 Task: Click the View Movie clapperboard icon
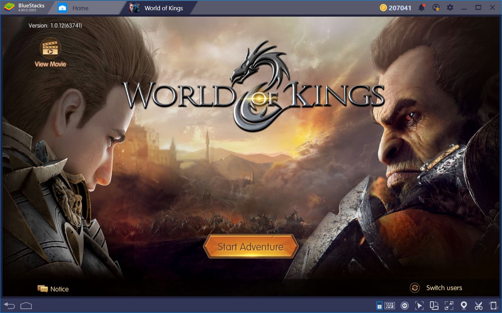click(x=50, y=48)
